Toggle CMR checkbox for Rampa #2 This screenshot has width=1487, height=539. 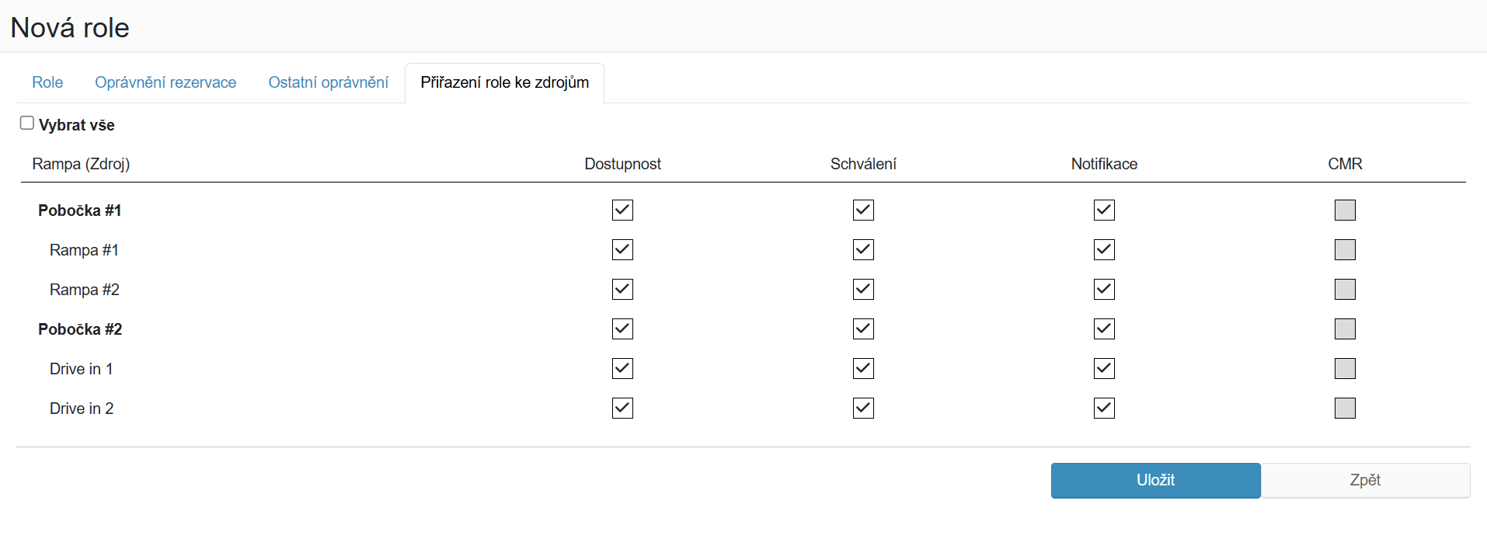tap(1345, 289)
